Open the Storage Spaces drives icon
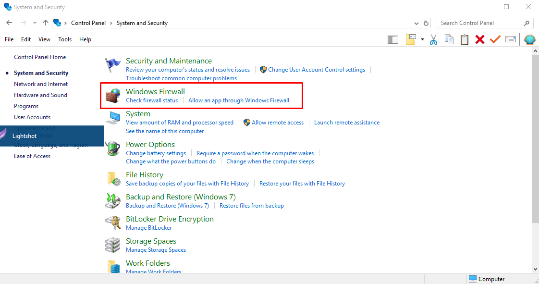 (x=113, y=245)
